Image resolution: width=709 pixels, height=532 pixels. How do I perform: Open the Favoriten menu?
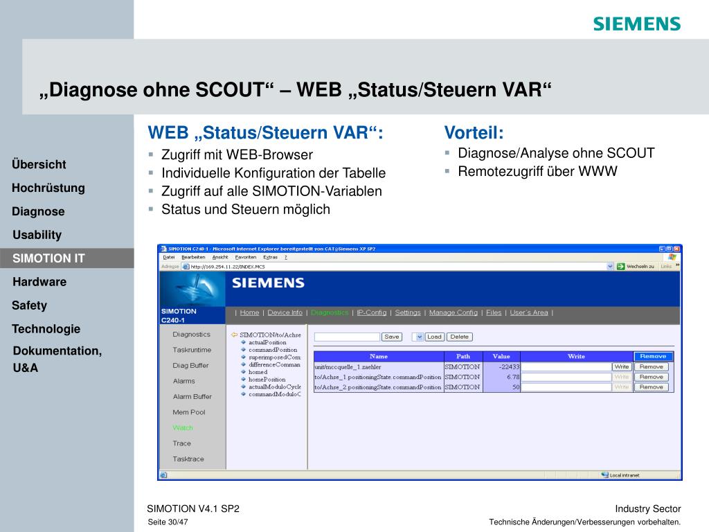(x=246, y=257)
